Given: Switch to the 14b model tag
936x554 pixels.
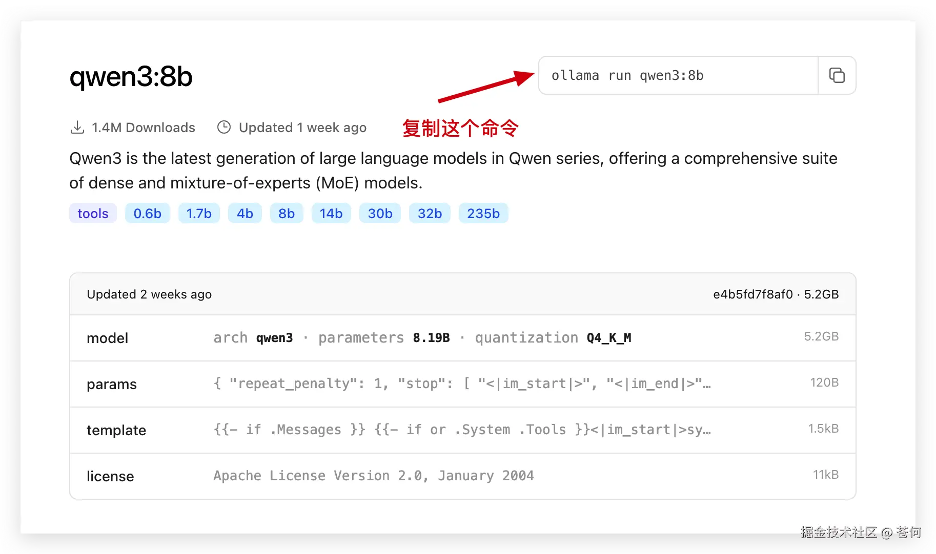Looking at the screenshot, I should tap(331, 213).
